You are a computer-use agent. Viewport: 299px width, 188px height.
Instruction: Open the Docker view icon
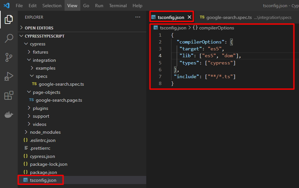(9, 115)
